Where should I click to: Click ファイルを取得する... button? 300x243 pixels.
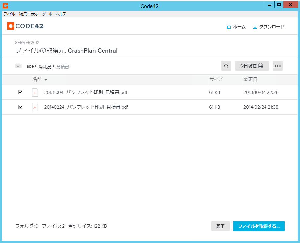coord(259,226)
